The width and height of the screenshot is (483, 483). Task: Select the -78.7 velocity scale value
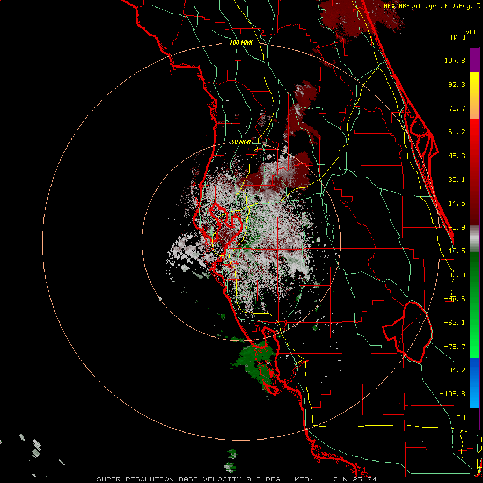[455, 347]
